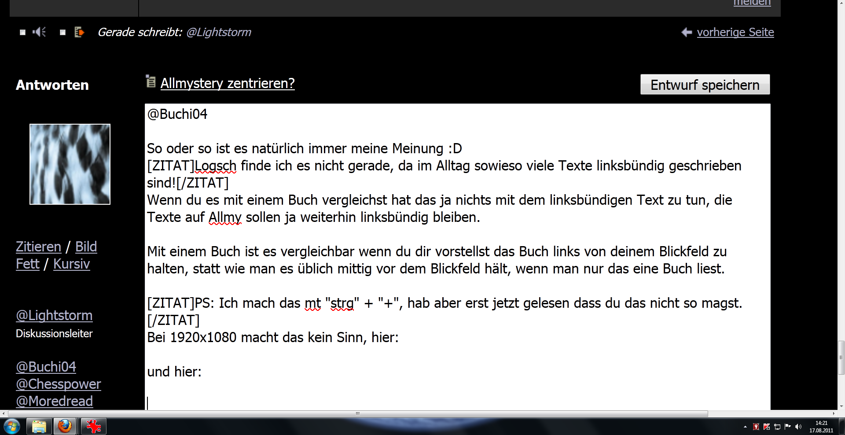845x435 pixels.
Task: Insert @Lightstorm mention from sidebar
Action: pyautogui.click(x=54, y=315)
